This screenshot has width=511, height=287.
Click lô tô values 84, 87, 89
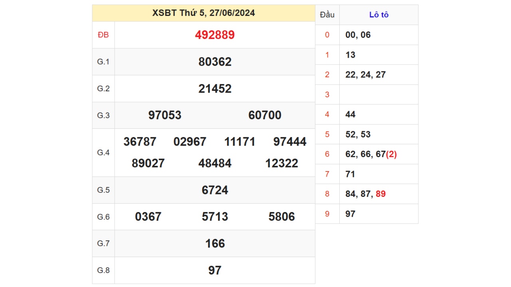tap(366, 194)
